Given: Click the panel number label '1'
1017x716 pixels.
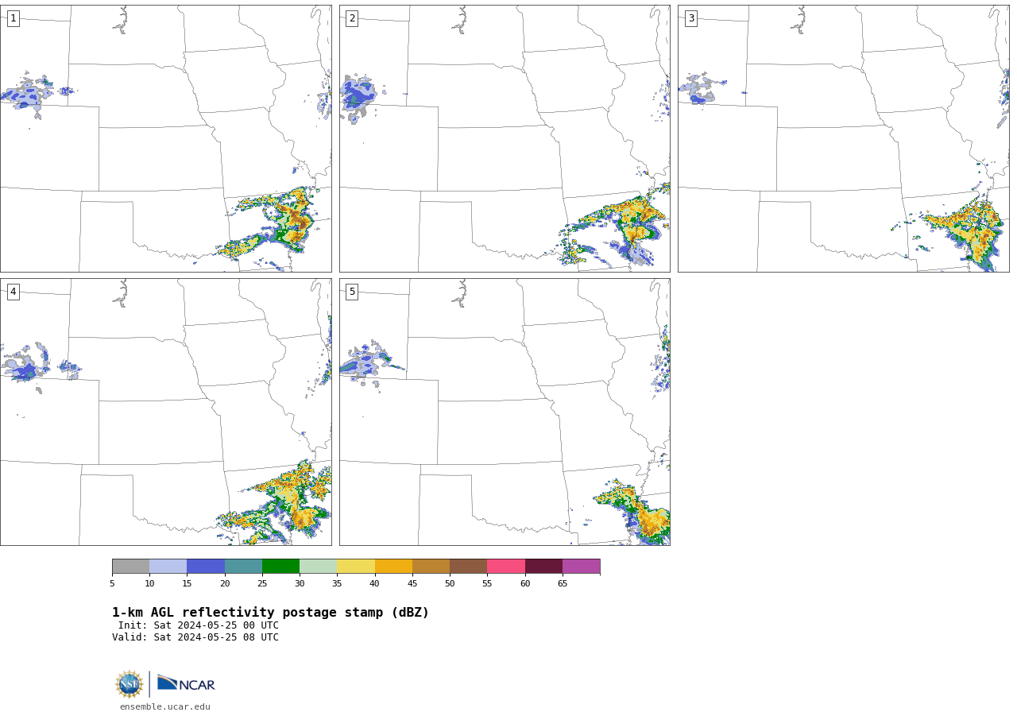Looking at the screenshot, I should 13,18.
